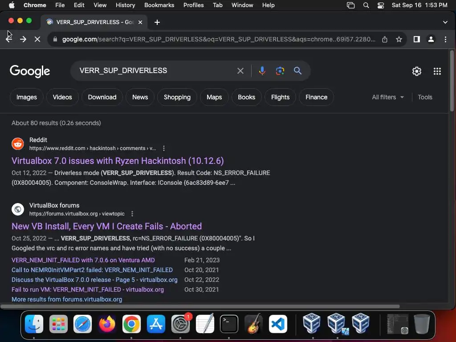456x342 pixels.
Task: Open Virtualbox 7.0 issues with Ryzen Hackintosh link
Action: pyautogui.click(x=118, y=161)
